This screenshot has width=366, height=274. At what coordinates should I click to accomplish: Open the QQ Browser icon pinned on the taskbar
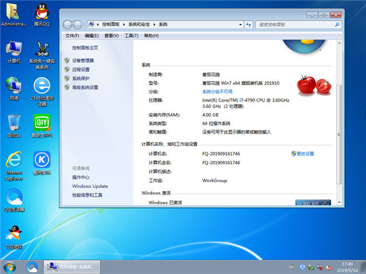coord(32,267)
